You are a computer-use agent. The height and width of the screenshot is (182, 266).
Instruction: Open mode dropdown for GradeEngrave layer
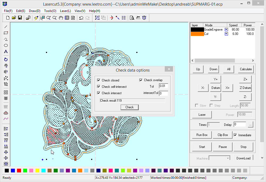(x=226, y=30)
